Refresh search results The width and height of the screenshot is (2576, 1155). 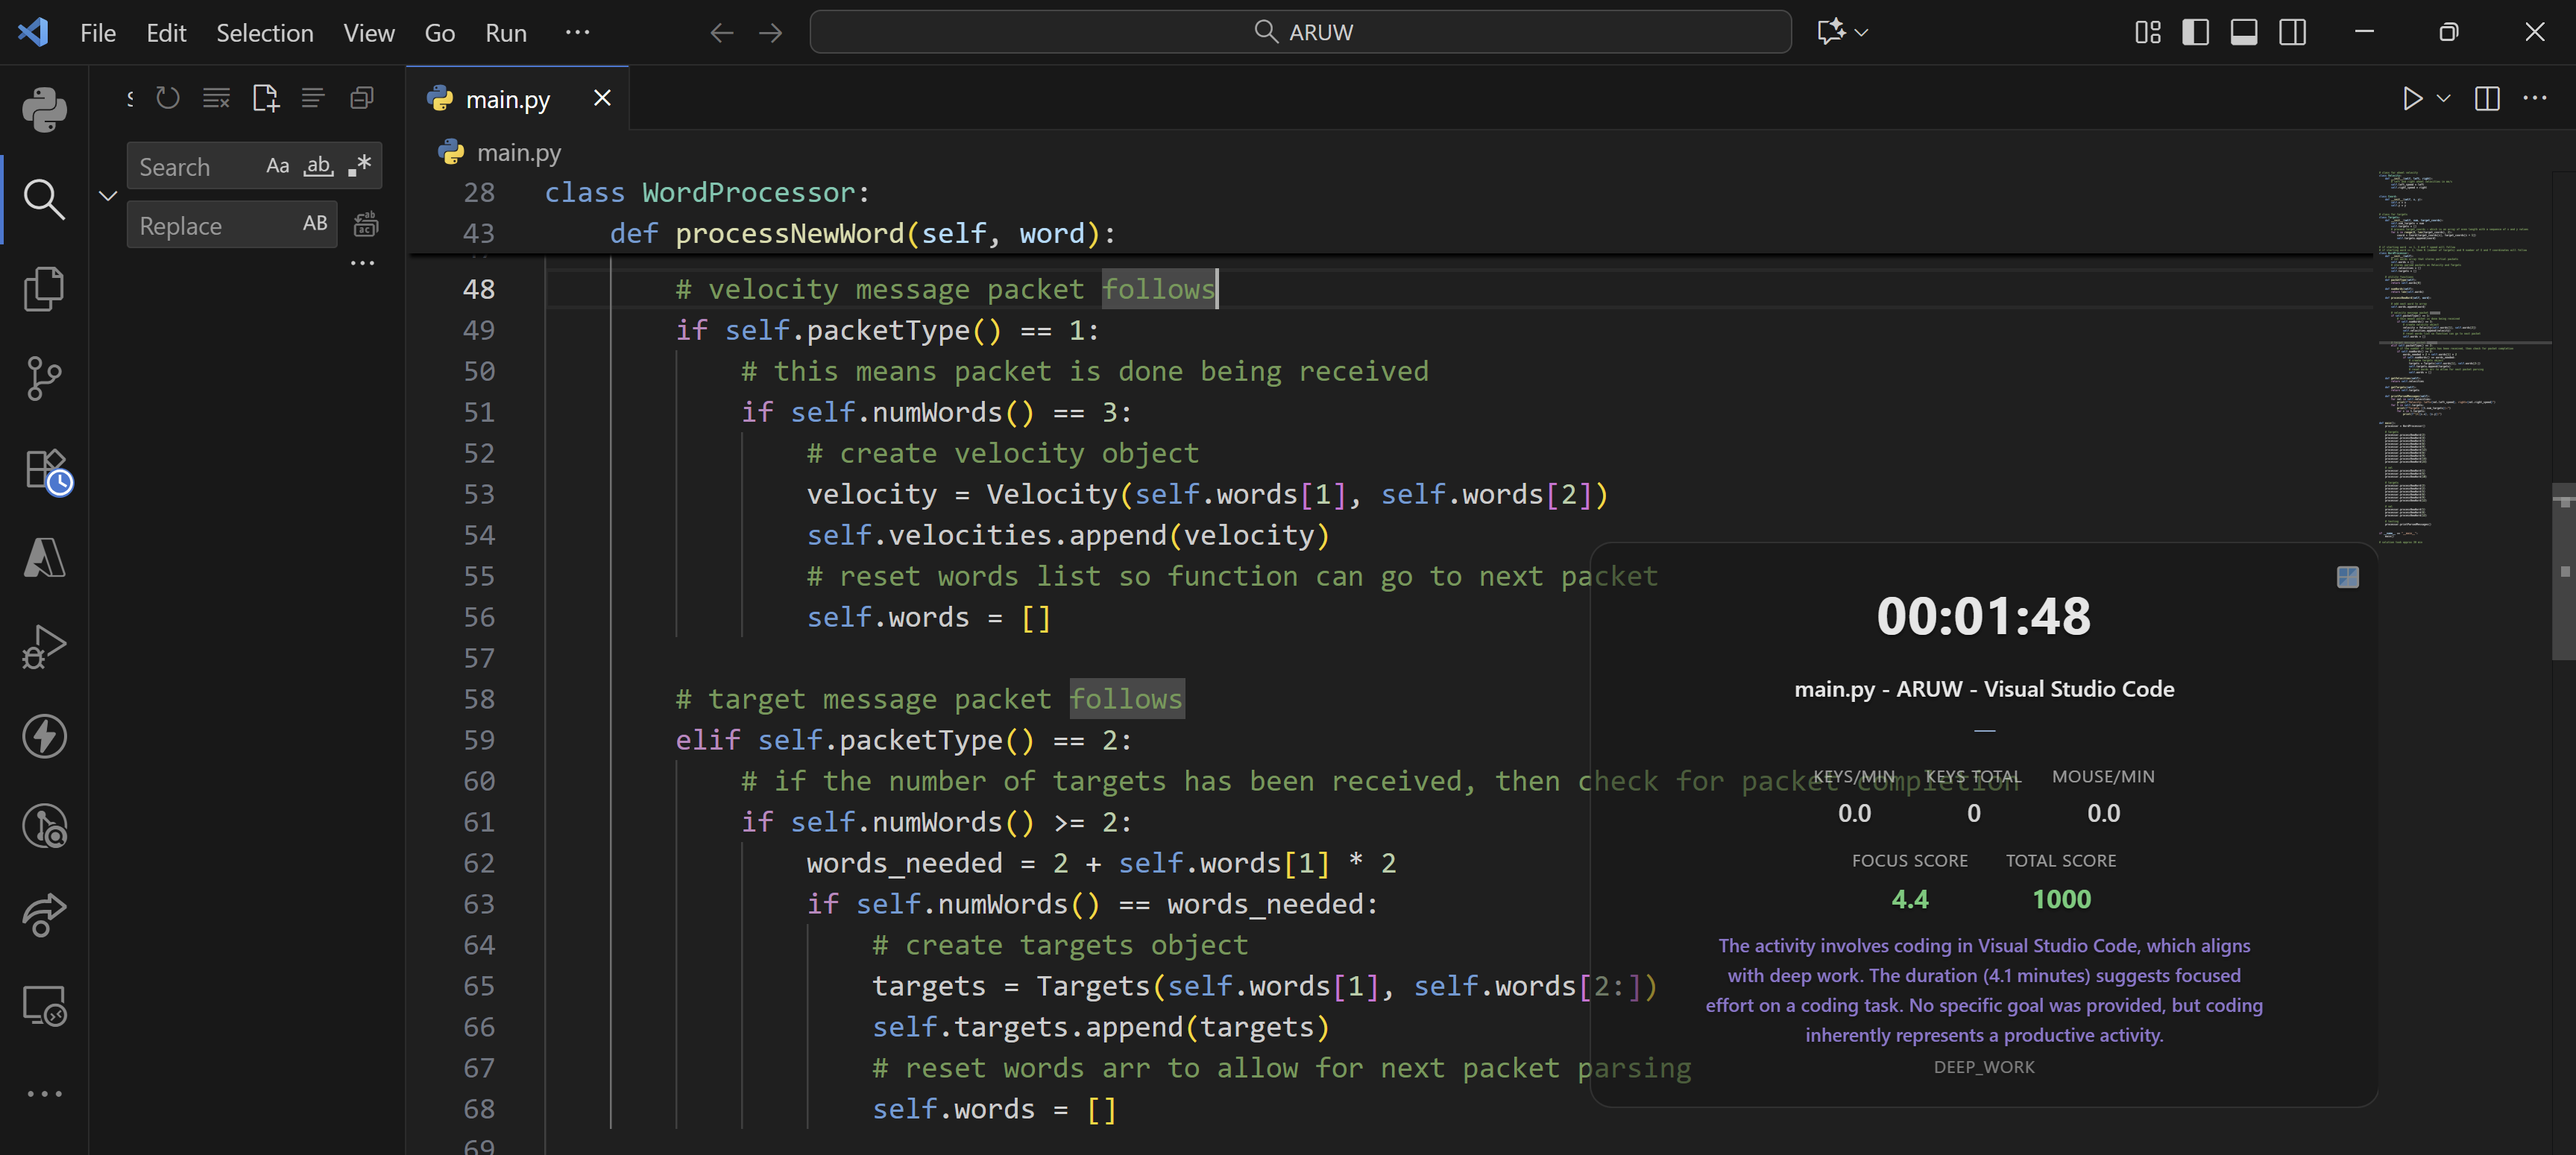(167, 98)
